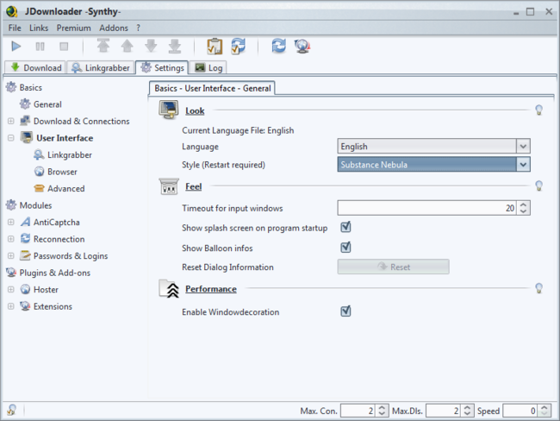Switch to the Linkgrabber tab

tap(101, 67)
